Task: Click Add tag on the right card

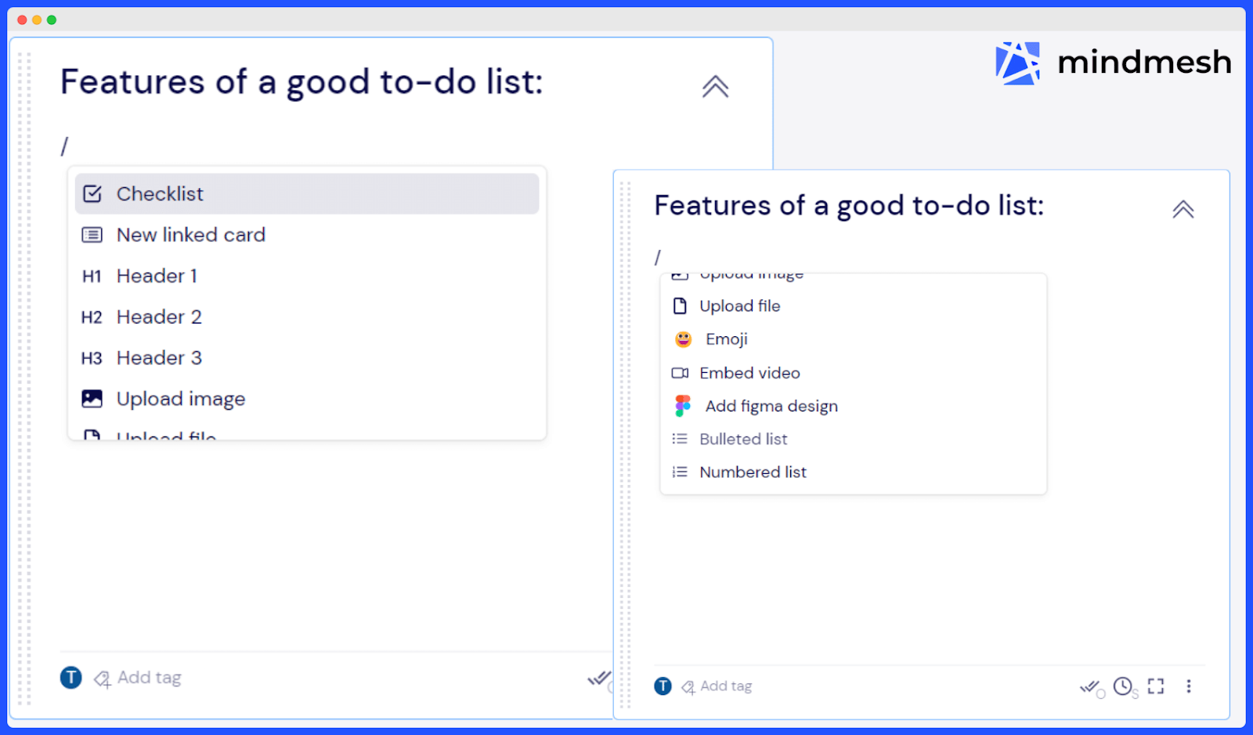Action: (x=725, y=686)
